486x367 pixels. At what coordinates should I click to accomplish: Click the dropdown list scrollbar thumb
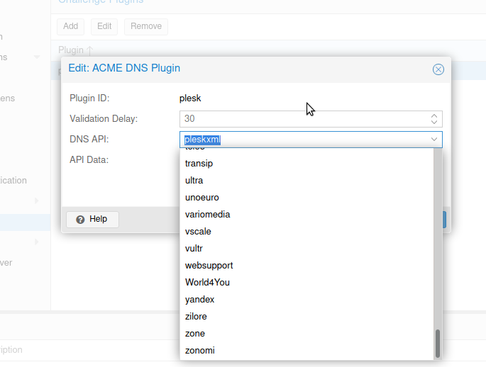tap(438, 344)
